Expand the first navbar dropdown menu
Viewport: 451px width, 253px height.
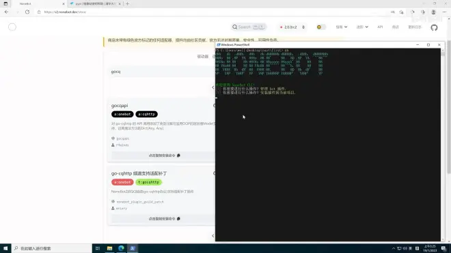click(x=342, y=27)
